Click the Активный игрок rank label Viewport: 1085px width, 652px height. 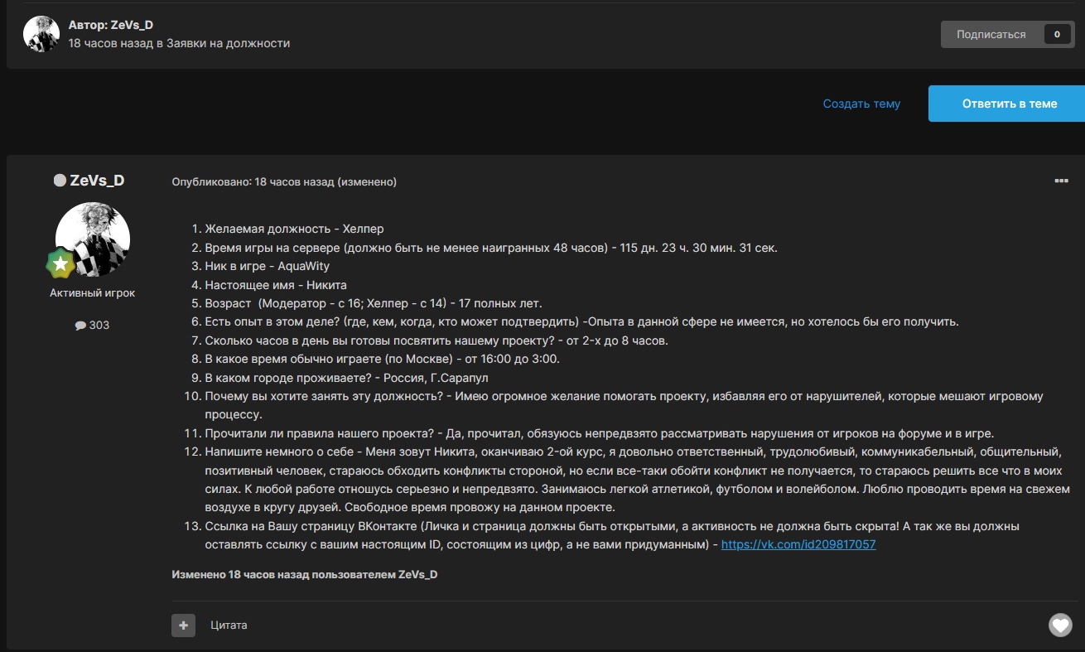tap(92, 292)
